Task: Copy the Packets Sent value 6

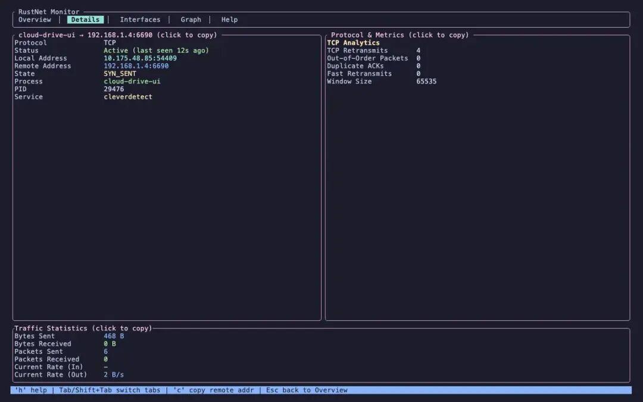Action: coord(105,351)
